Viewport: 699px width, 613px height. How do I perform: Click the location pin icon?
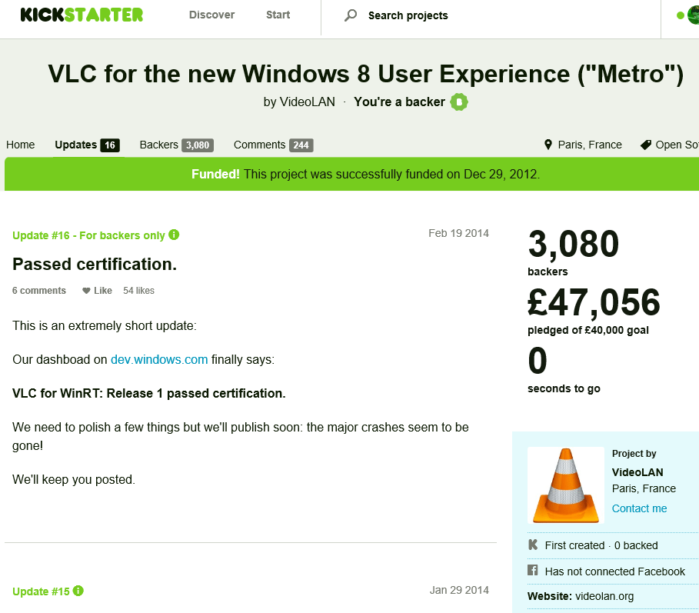coord(548,145)
